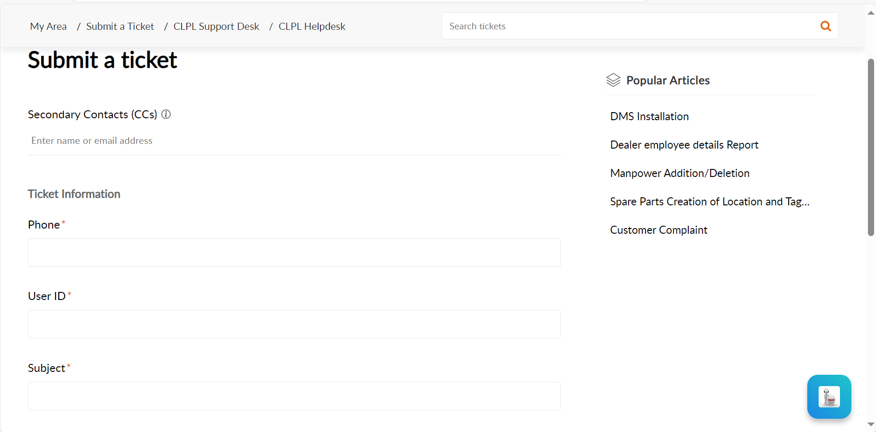Go to My Area breadcrumb
The height and width of the screenshot is (432, 876).
[48, 26]
